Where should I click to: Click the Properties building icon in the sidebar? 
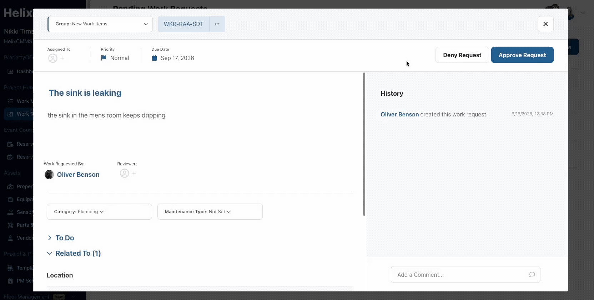[x=10, y=186]
